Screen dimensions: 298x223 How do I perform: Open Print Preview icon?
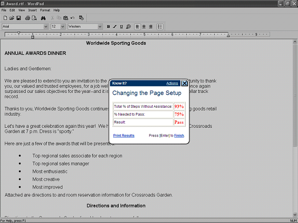[x=34, y=18]
